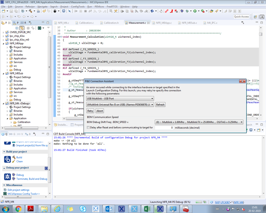The image size is (266, 213).
Task: Open the USB Multilink - USB Port dropdown
Action: [x=120, y=99]
